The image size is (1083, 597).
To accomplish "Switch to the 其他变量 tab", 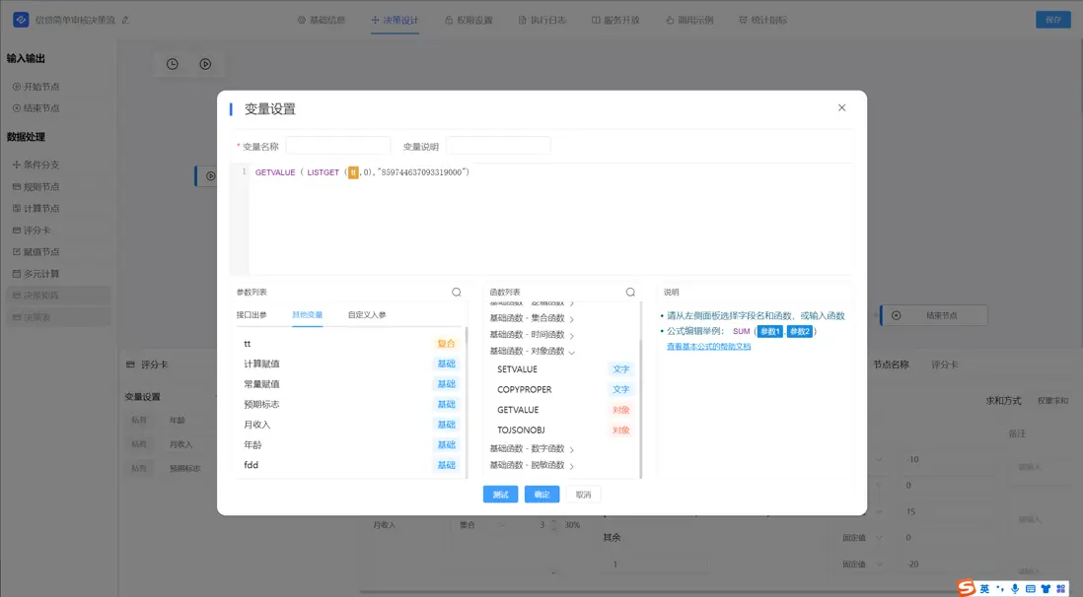I will 308,314.
